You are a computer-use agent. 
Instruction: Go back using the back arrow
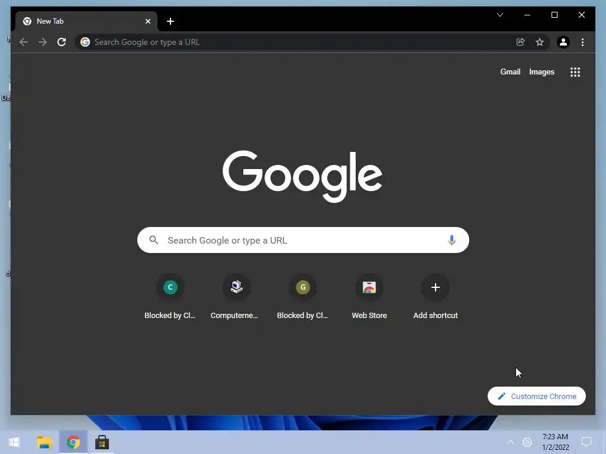click(x=24, y=42)
